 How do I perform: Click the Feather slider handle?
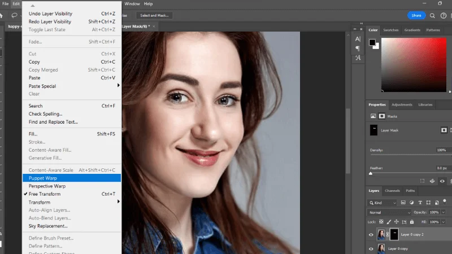tap(371, 173)
